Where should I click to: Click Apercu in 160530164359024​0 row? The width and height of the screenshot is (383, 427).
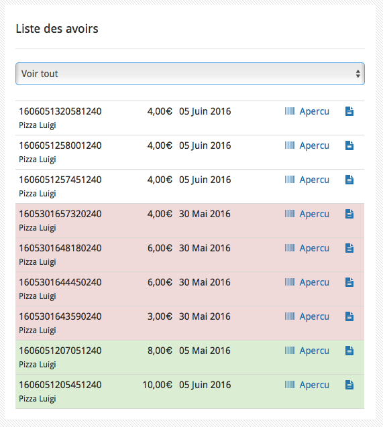tap(315, 316)
